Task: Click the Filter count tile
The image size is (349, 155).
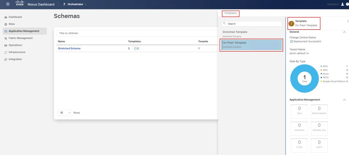Action: 299,145
